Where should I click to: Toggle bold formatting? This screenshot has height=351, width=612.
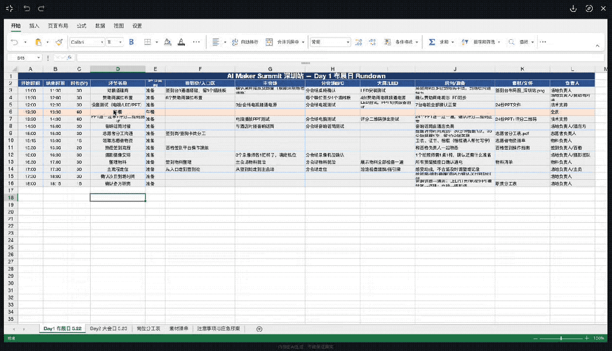point(131,42)
